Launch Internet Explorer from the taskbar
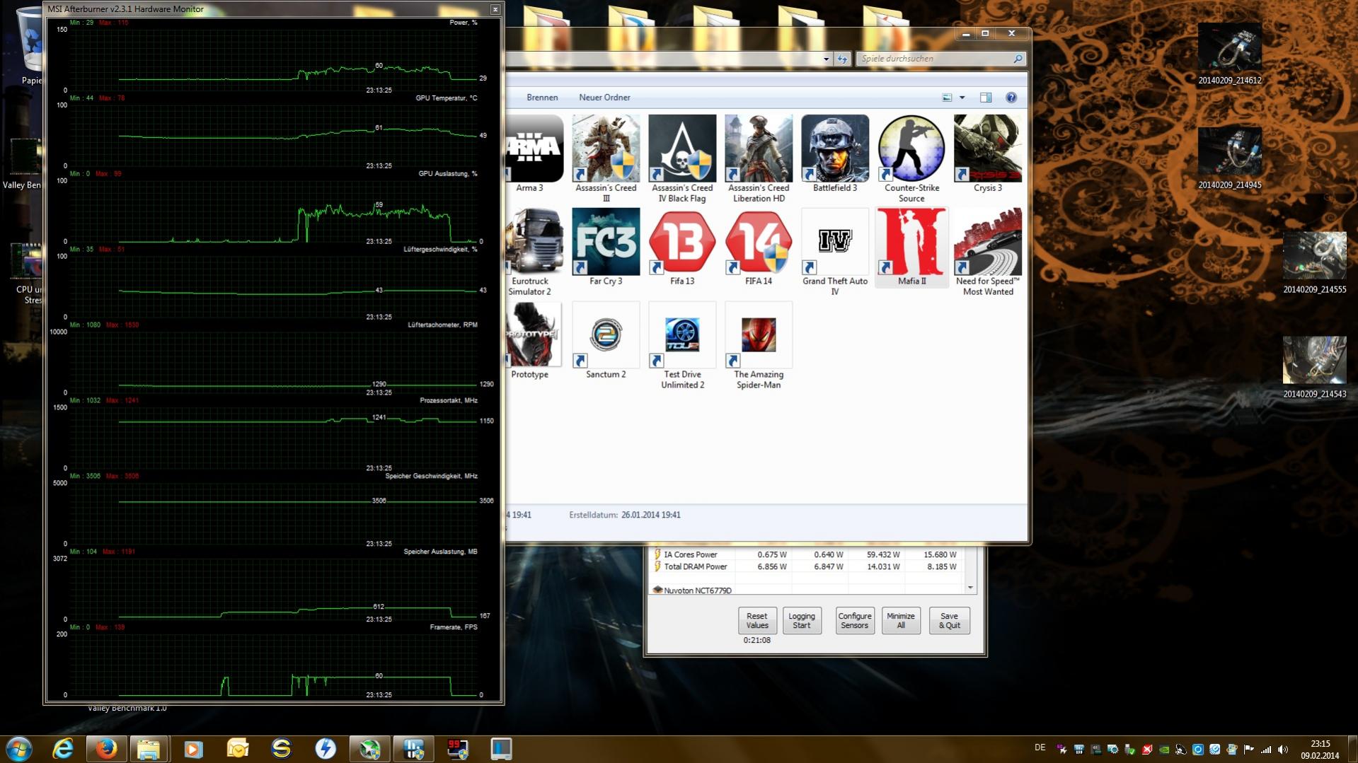1358x763 pixels. click(x=62, y=749)
